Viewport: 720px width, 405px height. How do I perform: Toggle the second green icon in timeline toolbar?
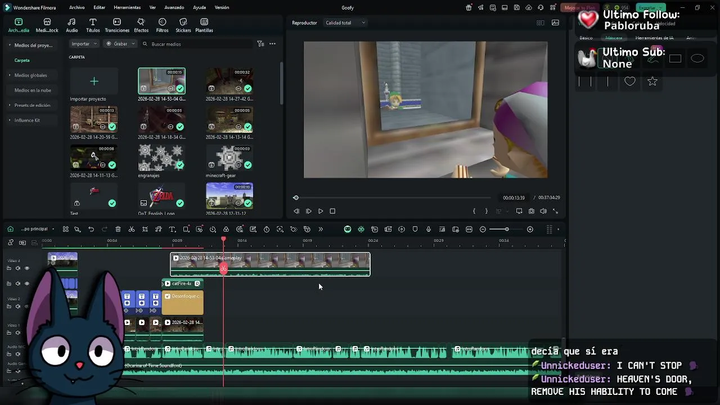[x=361, y=229]
